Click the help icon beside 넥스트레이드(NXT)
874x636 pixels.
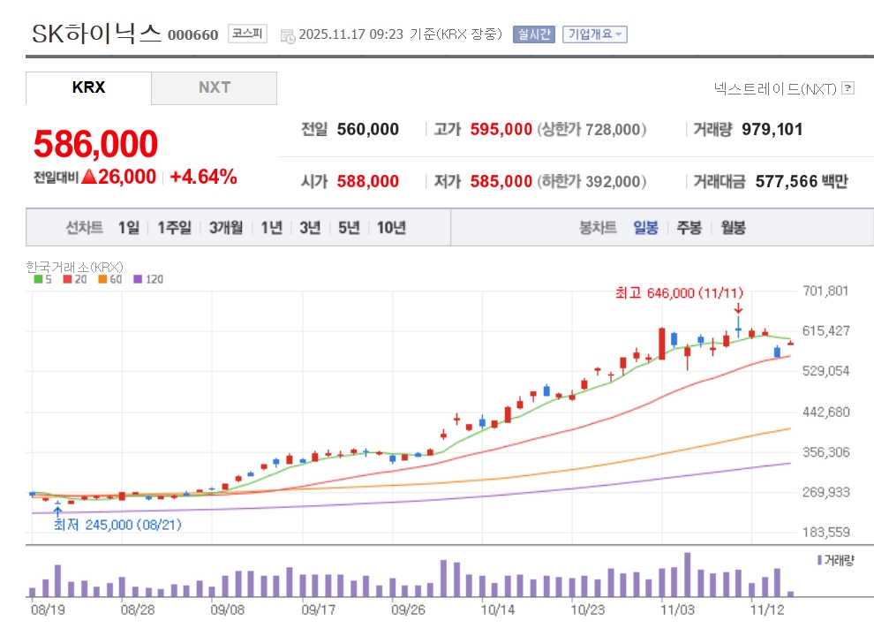pos(848,88)
